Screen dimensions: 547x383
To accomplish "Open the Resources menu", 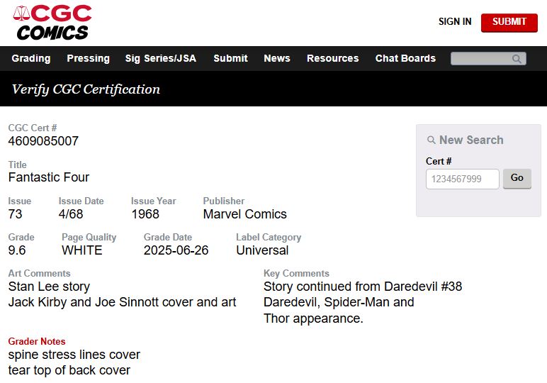I will tap(332, 59).
